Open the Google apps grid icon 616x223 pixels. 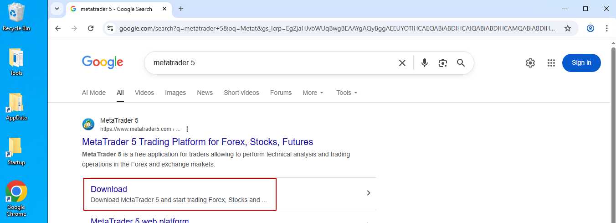551,63
